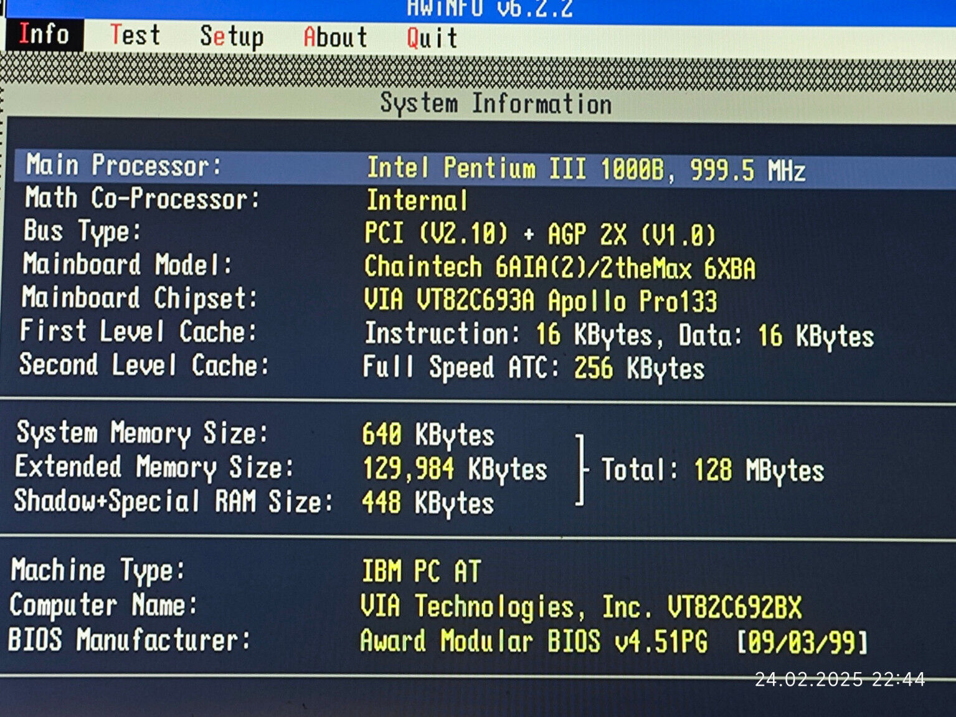Click the 'Instruction: 16 KBytes' cache value

coord(509,335)
